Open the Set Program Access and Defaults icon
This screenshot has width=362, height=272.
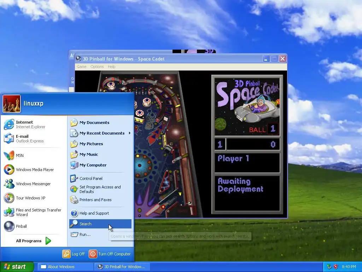(x=74, y=189)
